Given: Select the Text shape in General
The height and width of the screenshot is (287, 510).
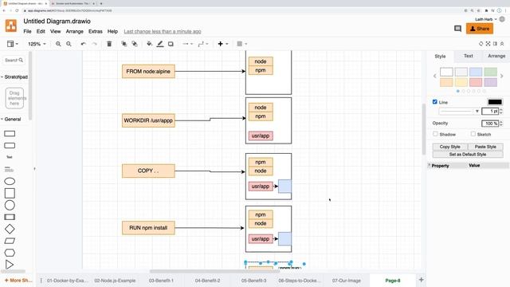Looking at the screenshot, I should [10, 157].
